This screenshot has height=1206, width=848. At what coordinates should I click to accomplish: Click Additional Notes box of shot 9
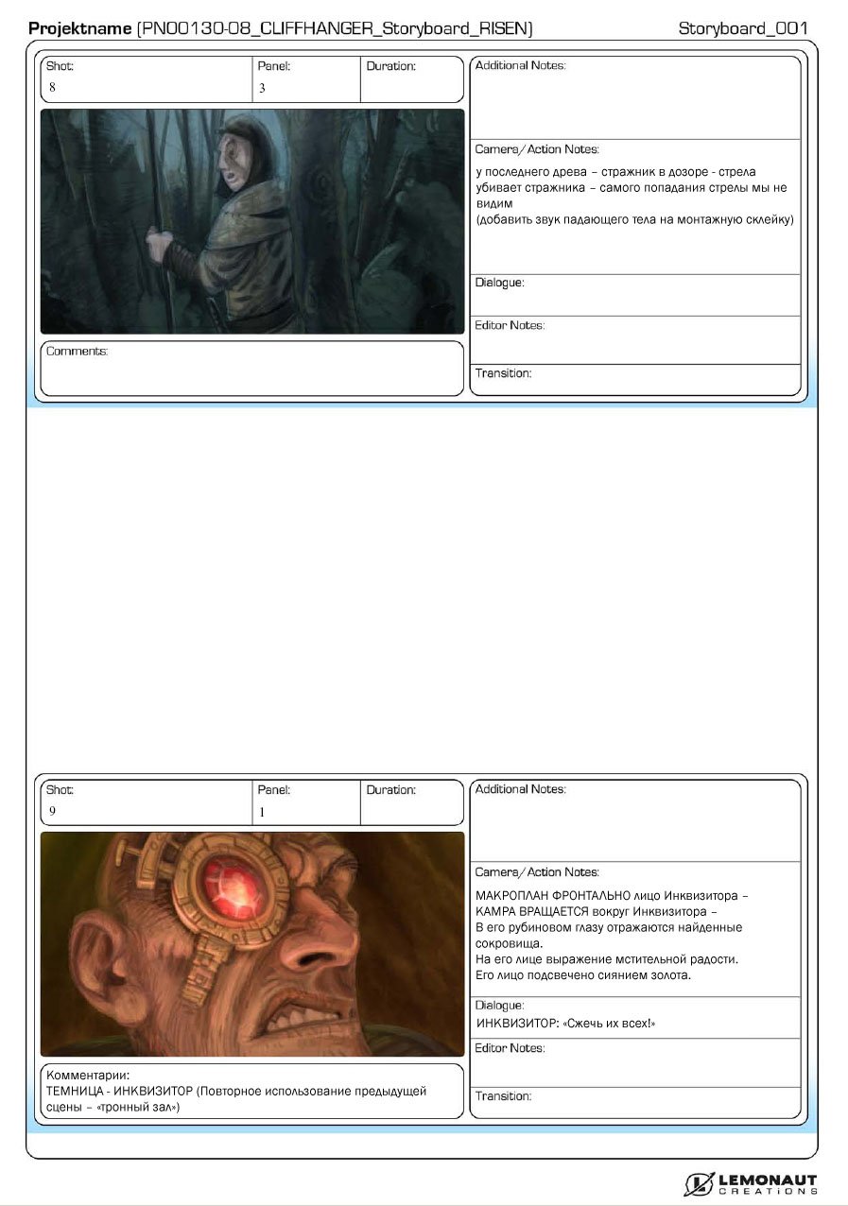[635, 820]
